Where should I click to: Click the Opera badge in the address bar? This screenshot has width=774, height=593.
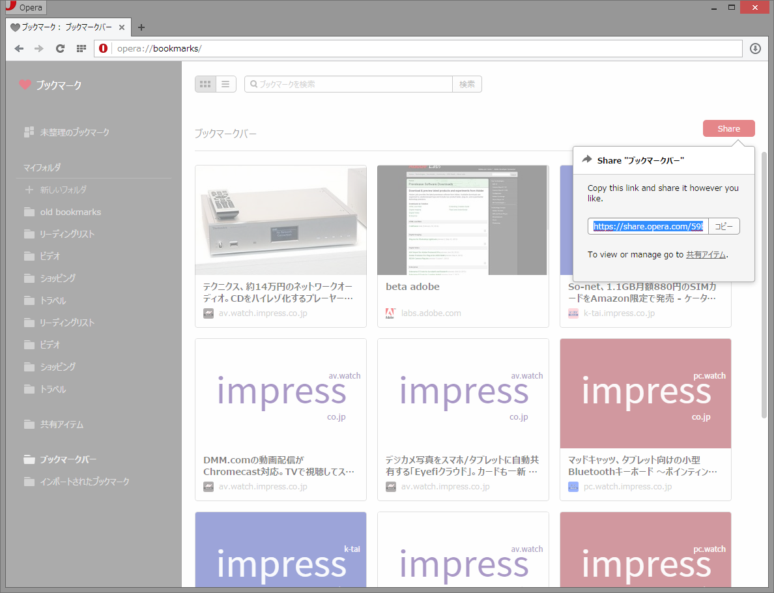(104, 48)
